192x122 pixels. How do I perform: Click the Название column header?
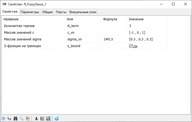click(x=33, y=19)
